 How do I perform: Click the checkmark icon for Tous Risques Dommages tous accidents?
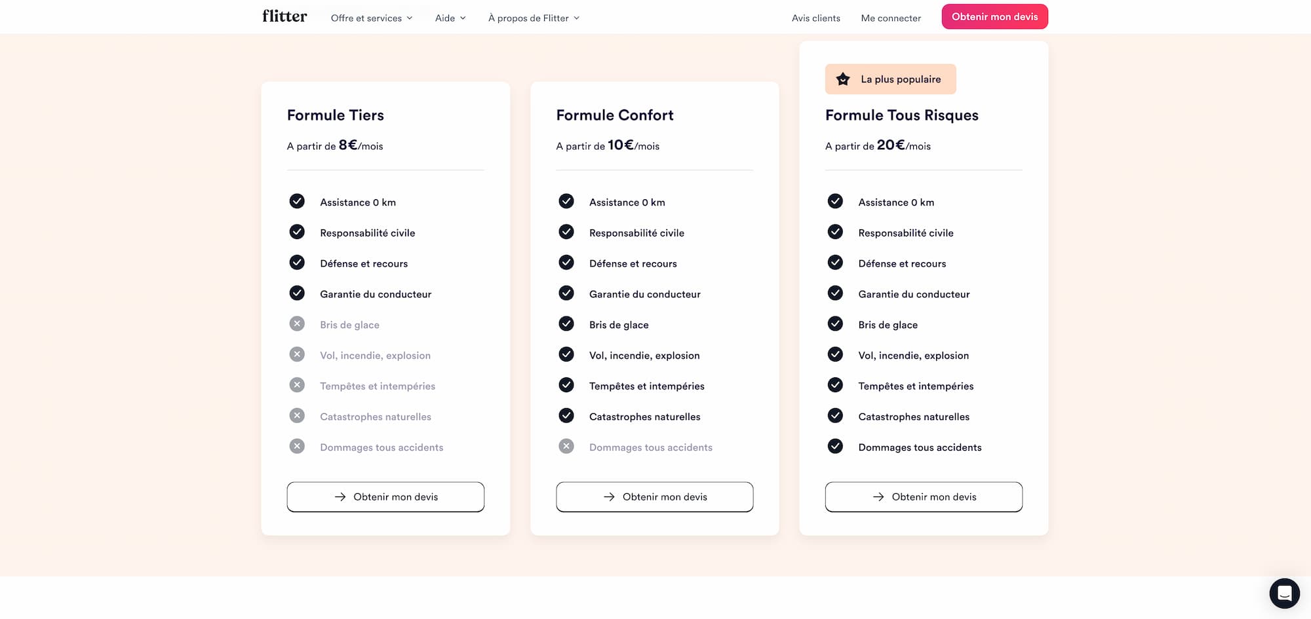(x=835, y=446)
